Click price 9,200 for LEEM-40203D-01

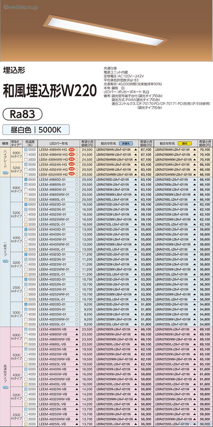point(88,305)
